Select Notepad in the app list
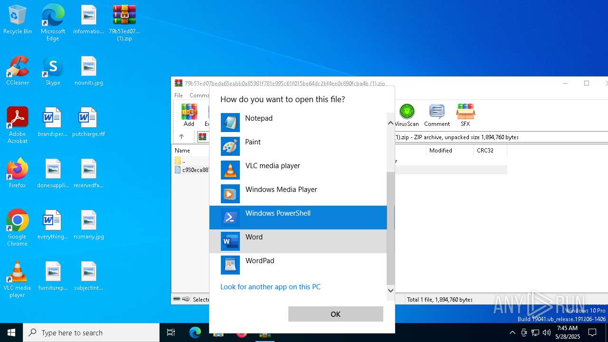 [298, 123]
